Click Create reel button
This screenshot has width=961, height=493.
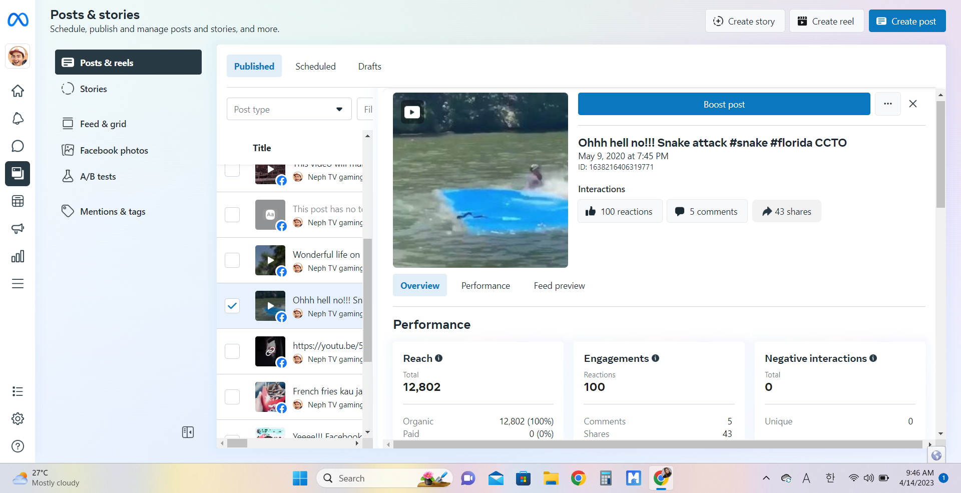826,21
